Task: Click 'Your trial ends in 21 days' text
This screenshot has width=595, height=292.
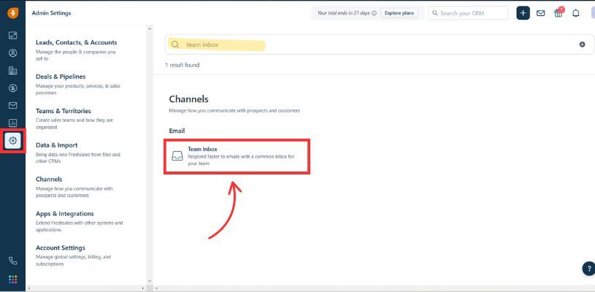Action: [x=343, y=13]
